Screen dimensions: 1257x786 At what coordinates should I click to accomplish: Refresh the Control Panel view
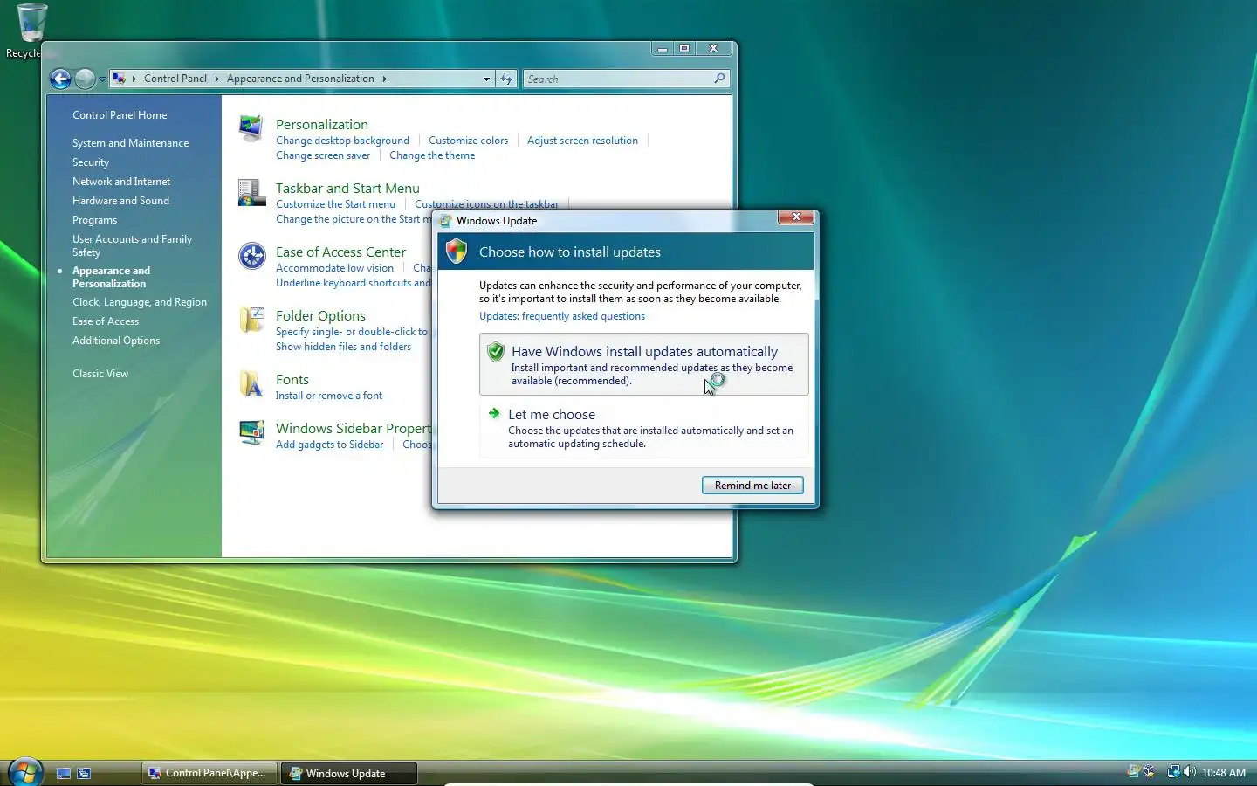pyautogui.click(x=506, y=79)
